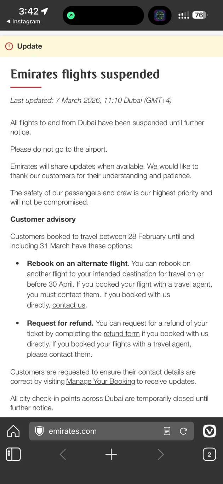The height and width of the screenshot is (484, 223).
Task: Tap the emirates.com address field
Action: click(111, 431)
